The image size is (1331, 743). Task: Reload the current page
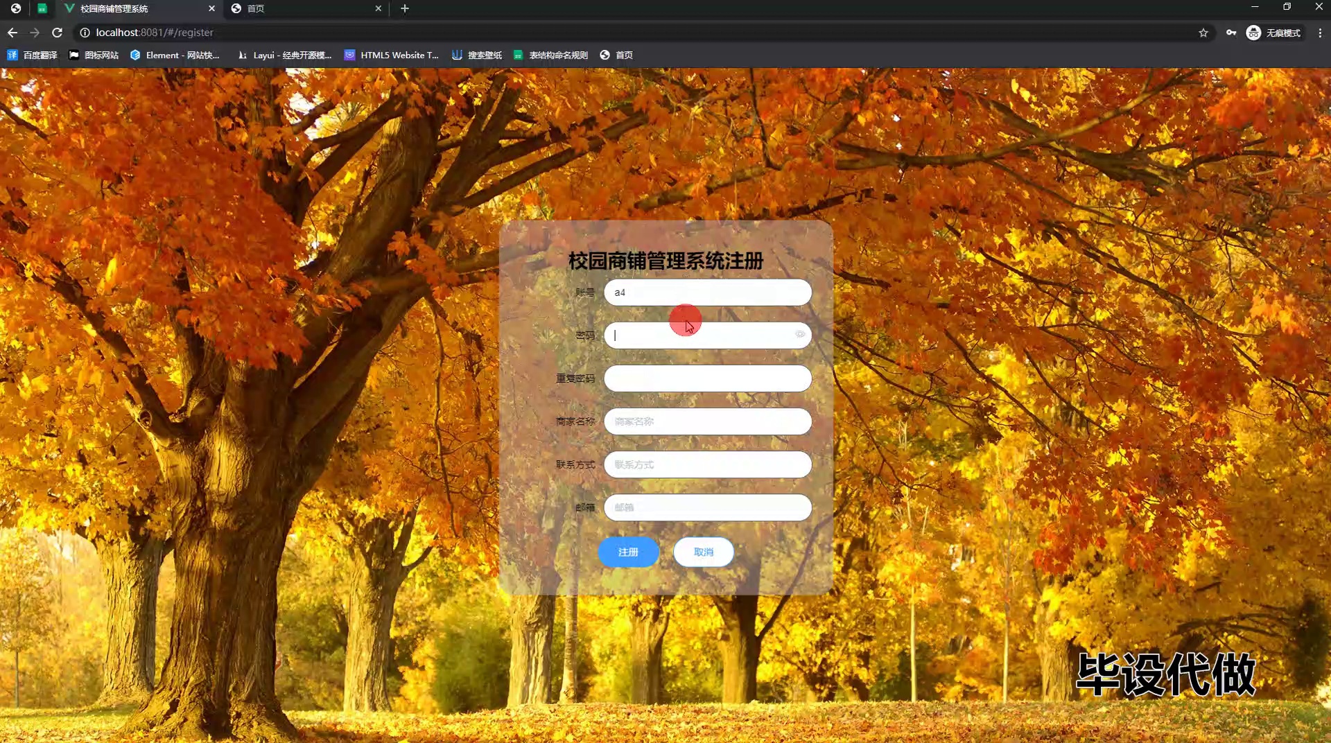pyautogui.click(x=58, y=33)
